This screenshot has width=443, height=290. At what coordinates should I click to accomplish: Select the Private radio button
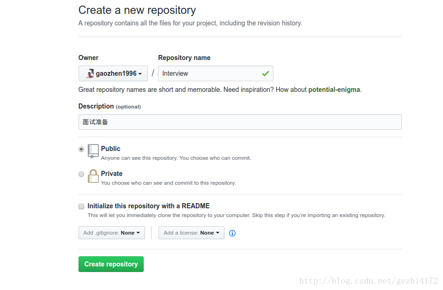(81, 174)
